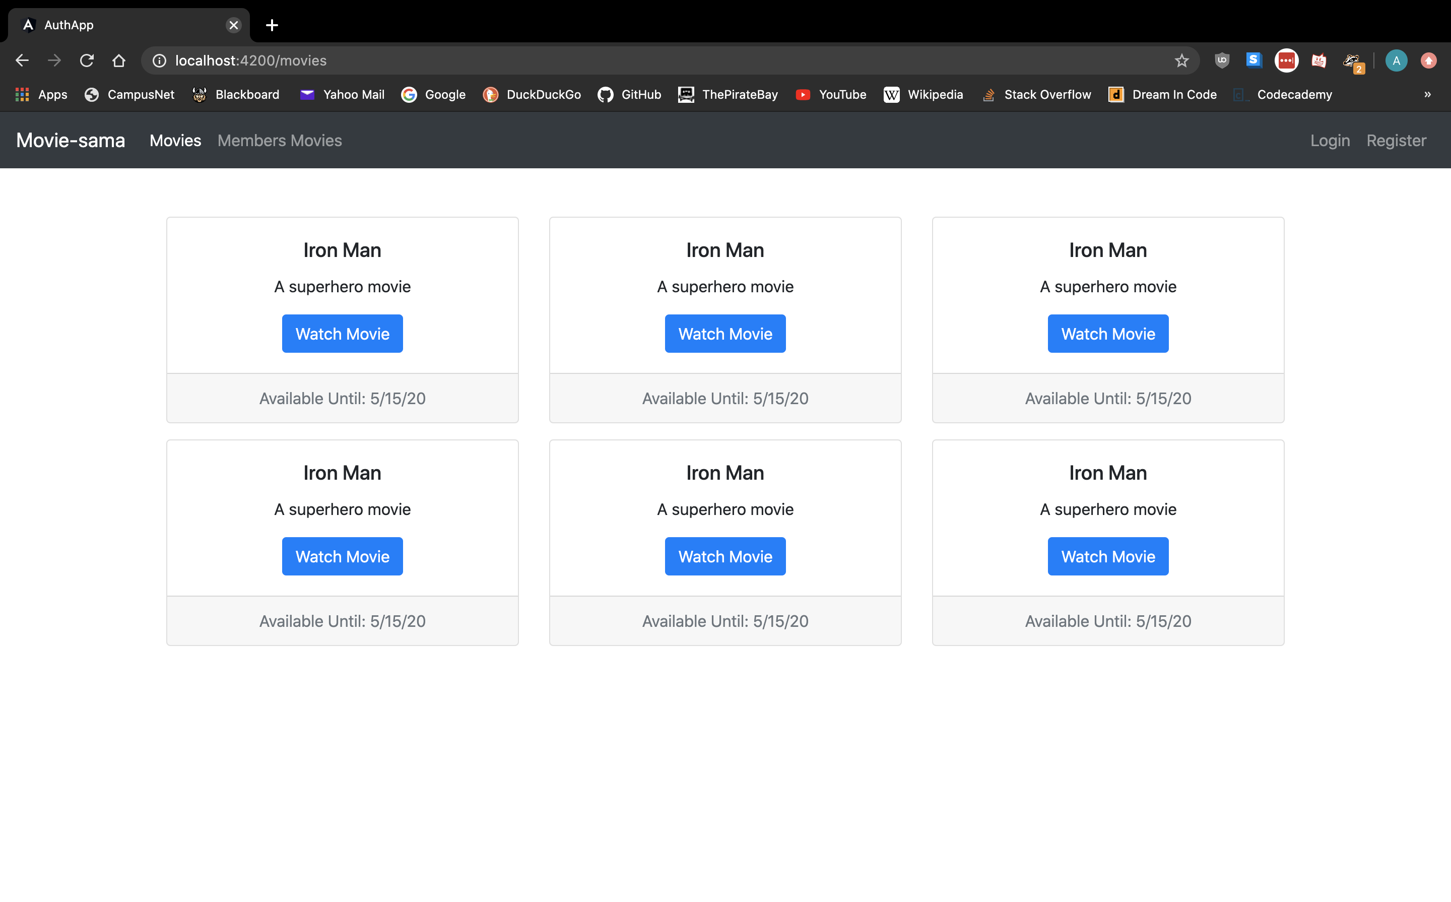Click the home icon in toolbar
Viewport: 1451px width, 902px height.
(x=119, y=60)
